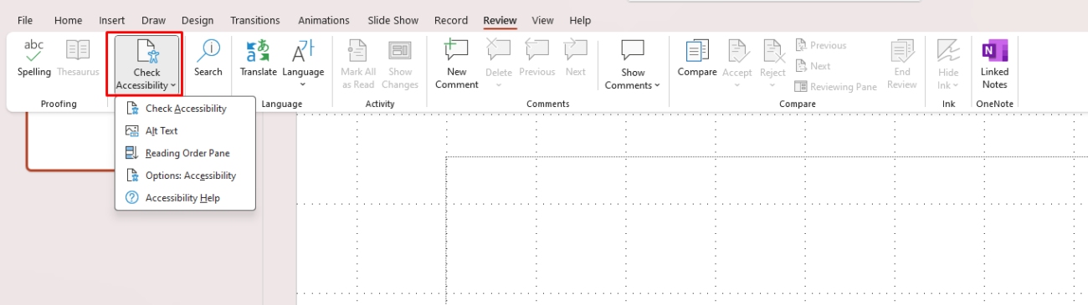Viewport: 1088px width, 305px height.
Task: Switch to the Record tab
Action: tap(451, 20)
